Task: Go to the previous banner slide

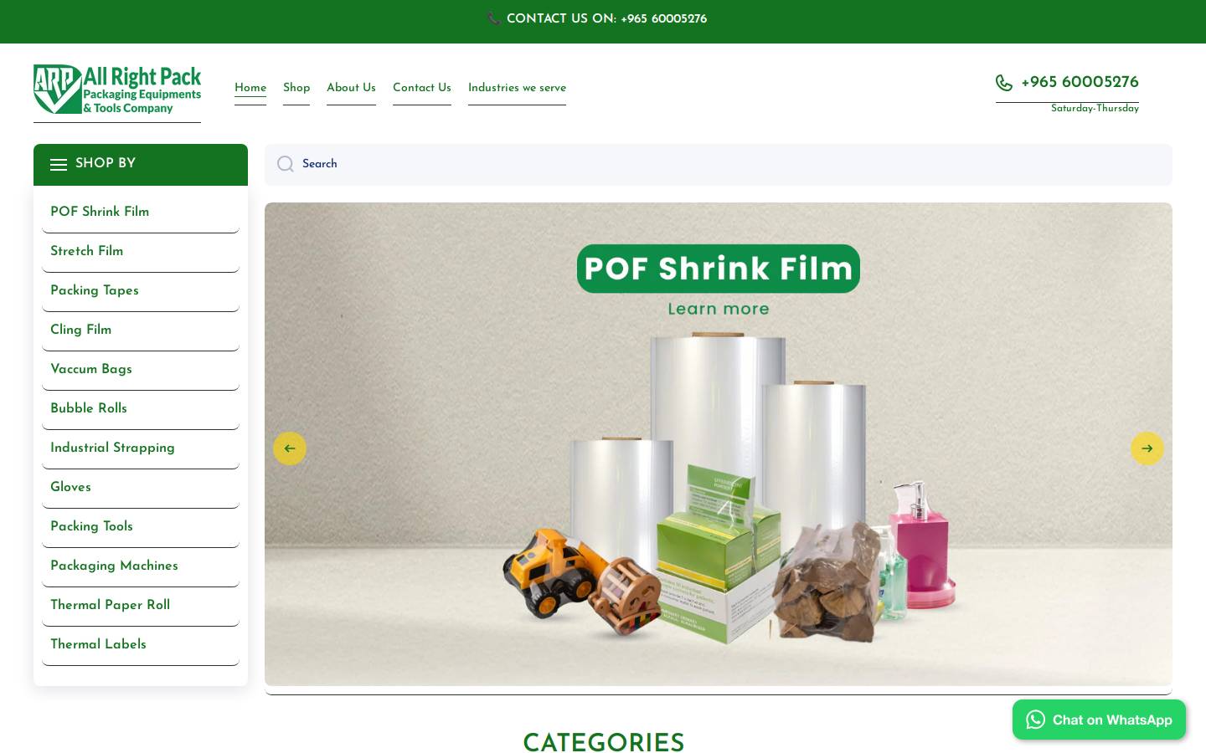Action: 290,448
